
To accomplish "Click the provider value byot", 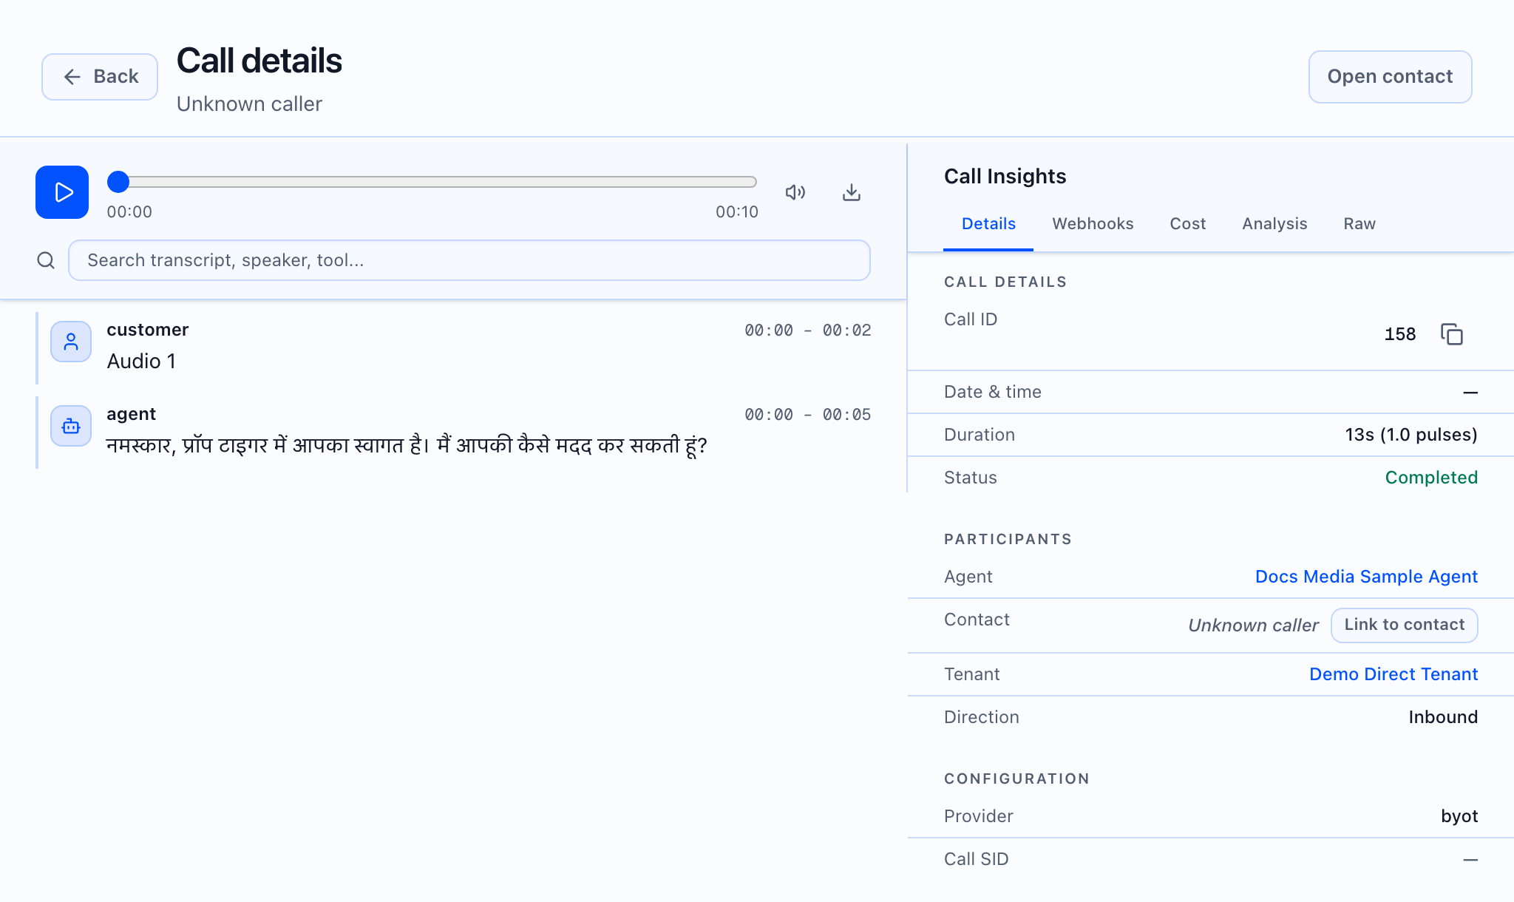I will [1459, 816].
